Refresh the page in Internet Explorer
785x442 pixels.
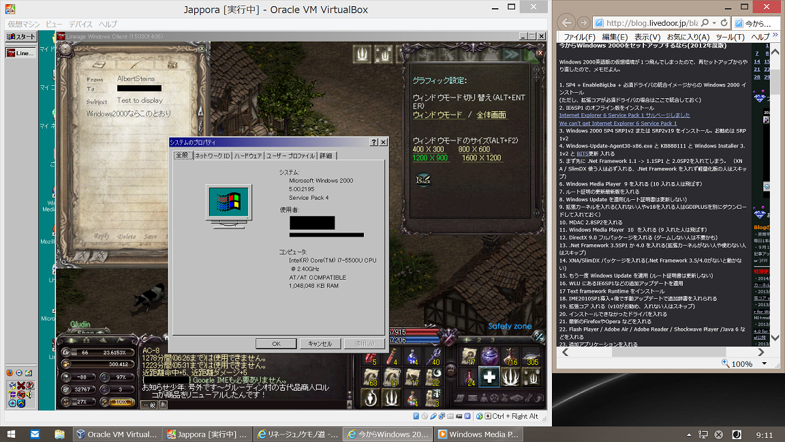point(724,23)
